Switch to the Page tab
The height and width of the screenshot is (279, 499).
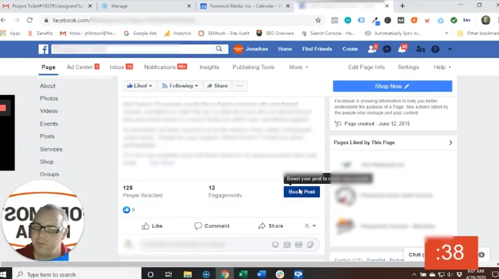coord(49,67)
